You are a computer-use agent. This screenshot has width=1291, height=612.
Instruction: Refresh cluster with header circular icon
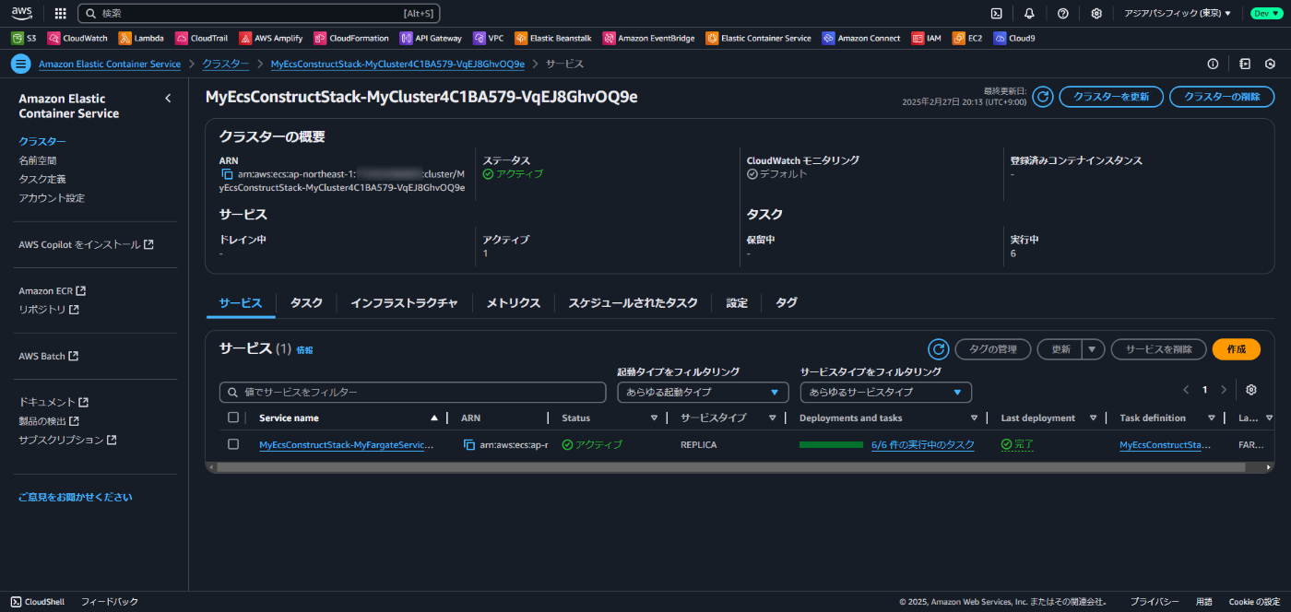click(x=1042, y=97)
